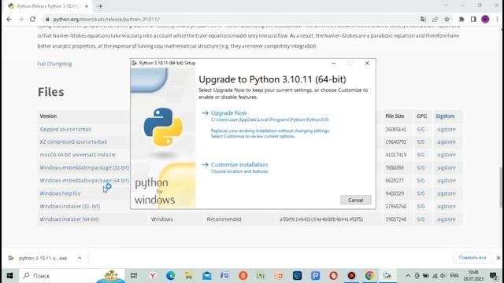Open .sigstore link for XZ compressed tarball
The width and height of the screenshot is (504, 283).
(446, 141)
